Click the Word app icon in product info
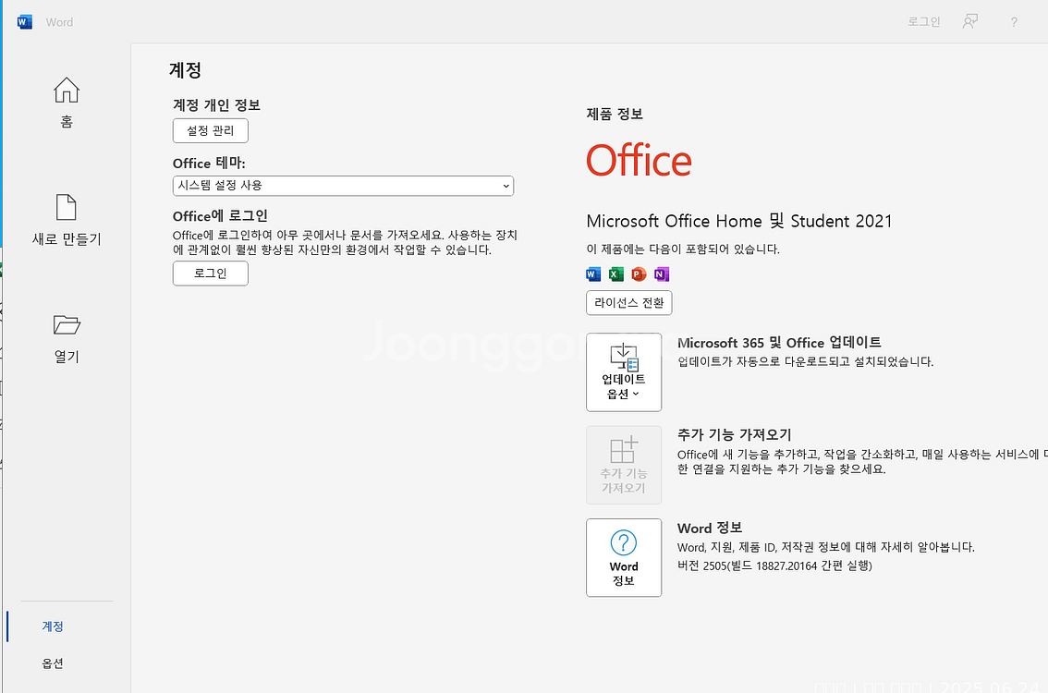The image size is (1048, 693). coord(592,274)
